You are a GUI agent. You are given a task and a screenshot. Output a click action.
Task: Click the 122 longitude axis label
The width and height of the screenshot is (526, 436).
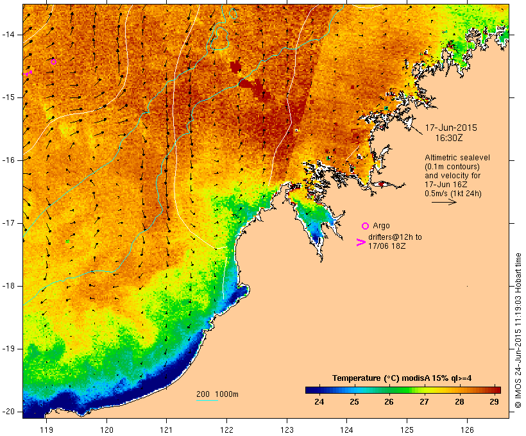click(x=226, y=430)
